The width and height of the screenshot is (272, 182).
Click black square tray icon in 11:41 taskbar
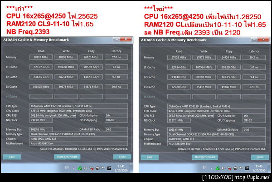109,168
